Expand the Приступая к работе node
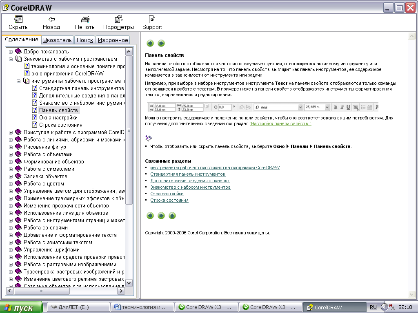The height and width of the screenshot is (313, 418). 11,132
